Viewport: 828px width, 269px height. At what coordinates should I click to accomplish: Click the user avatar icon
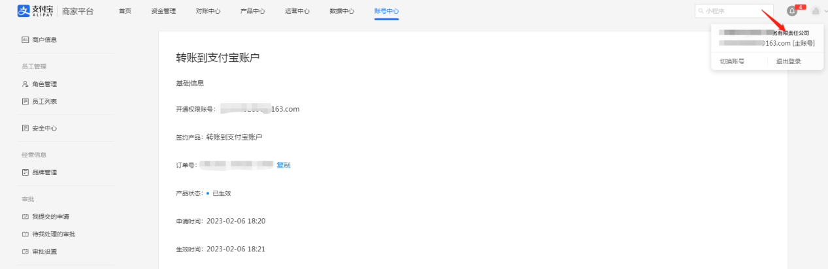point(815,11)
